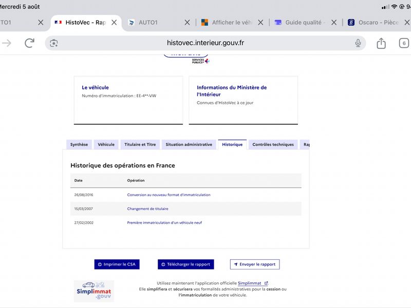Reload the page with the refresh icon

pyautogui.click(x=30, y=43)
